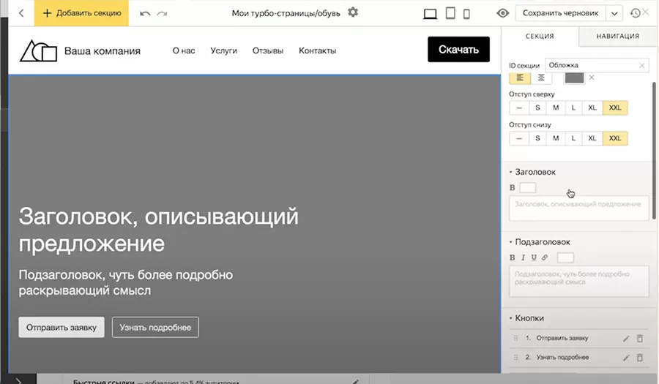Click "Услуги" in the page navigation menu
Screen dimensions: 659x384
(223, 50)
